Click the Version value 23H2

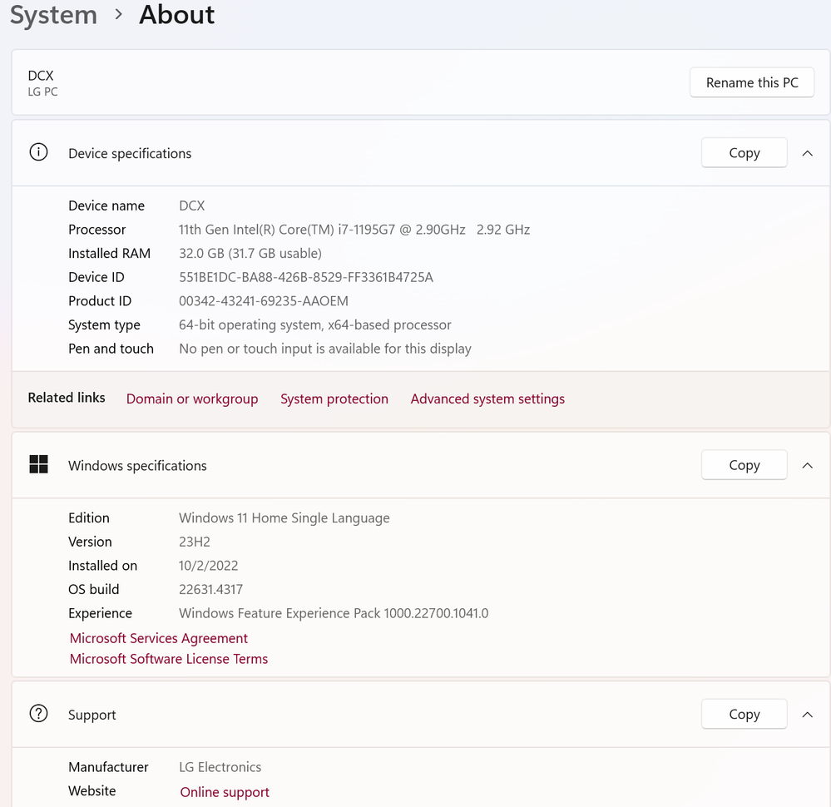point(194,542)
